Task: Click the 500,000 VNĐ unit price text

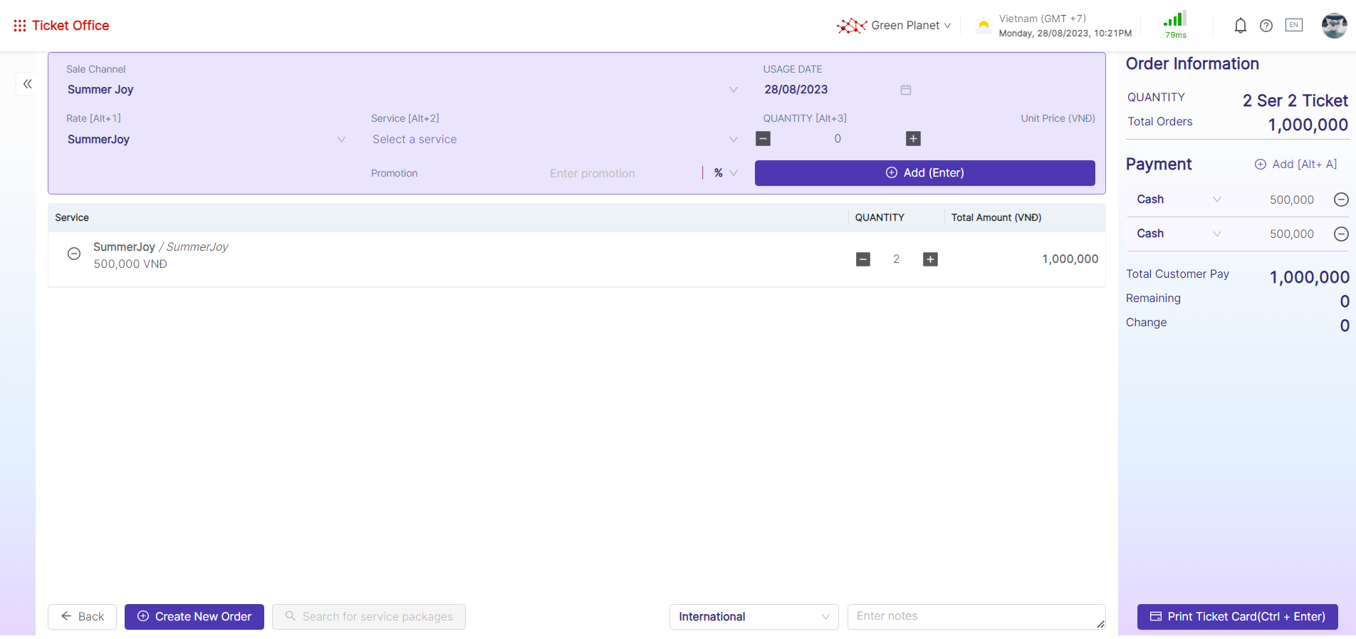Action: tap(130, 264)
